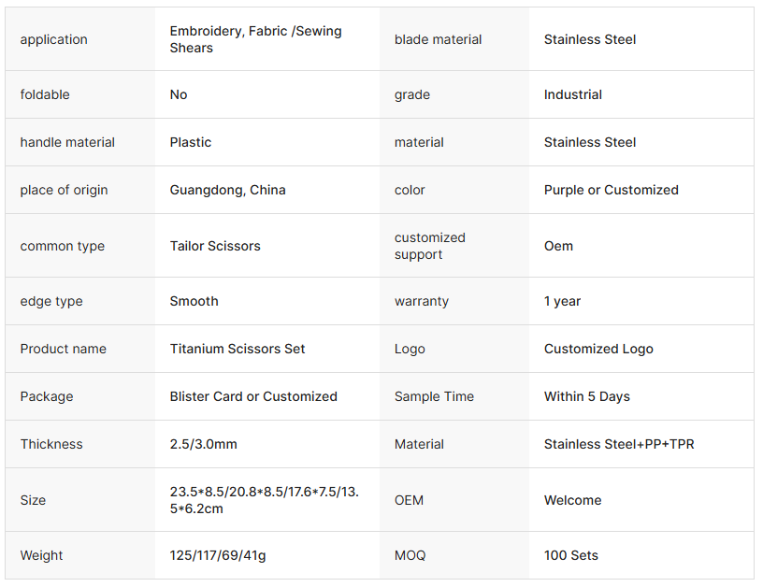Select the '125/117/69/41g' weight value

pos(218,555)
